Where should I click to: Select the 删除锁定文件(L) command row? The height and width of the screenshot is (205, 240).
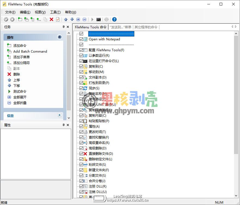click(x=101, y=159)
